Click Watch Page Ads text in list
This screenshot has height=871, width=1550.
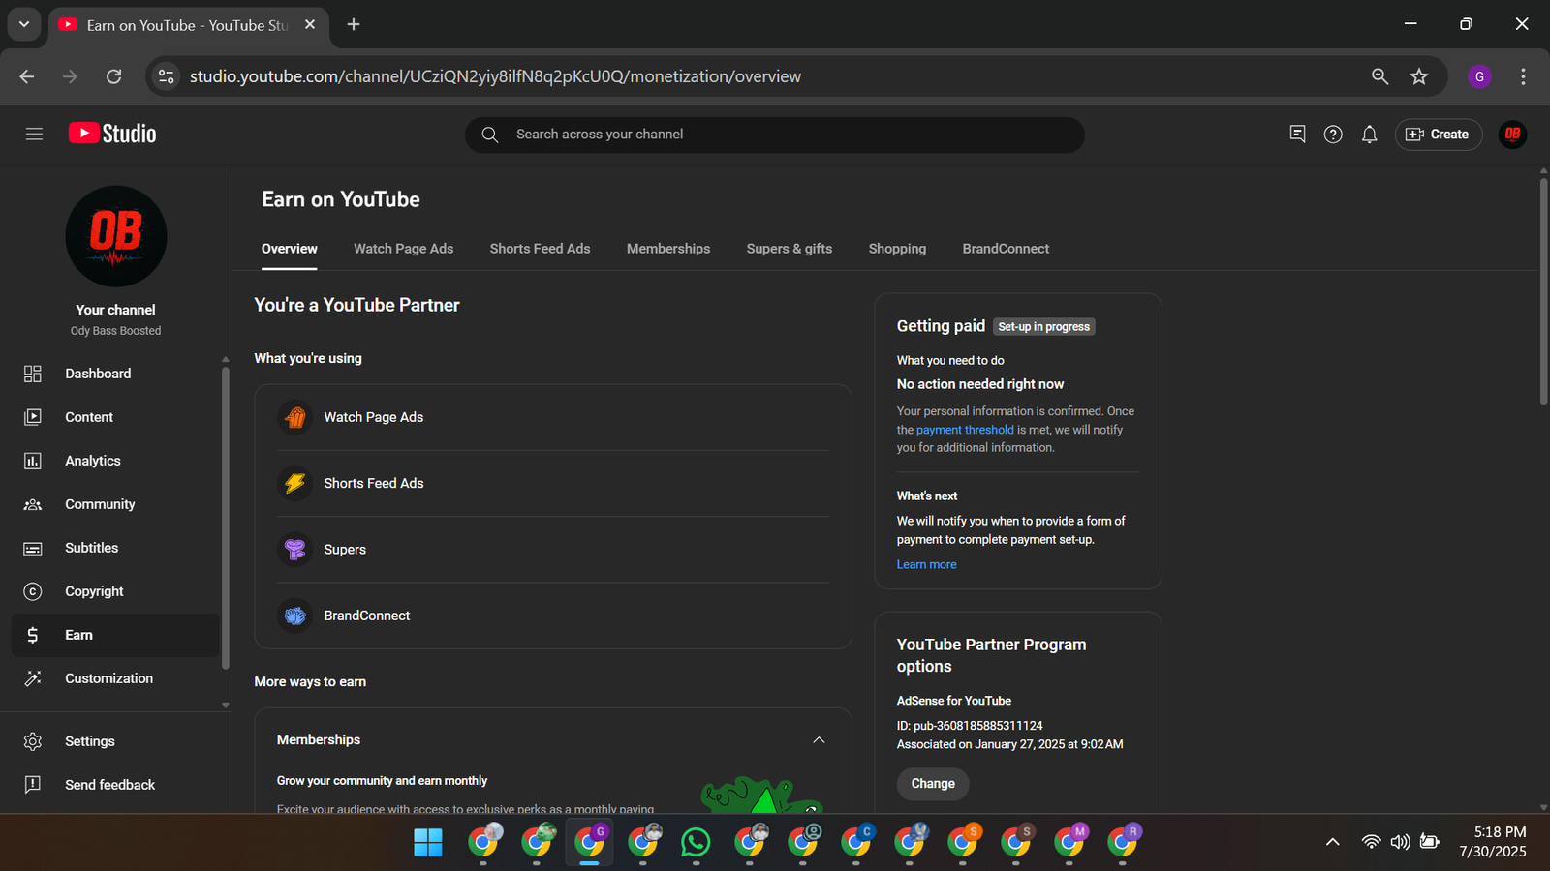[x=374, y=417]
